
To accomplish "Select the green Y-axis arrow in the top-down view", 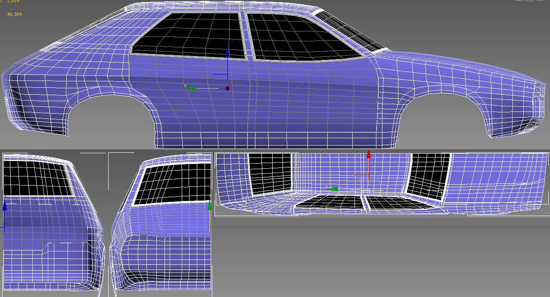I will tap(332, 189).
